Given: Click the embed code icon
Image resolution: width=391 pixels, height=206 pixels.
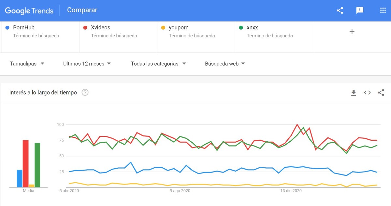Looking at the screenshot, I should pyautogui.click(x=367, y=93).
